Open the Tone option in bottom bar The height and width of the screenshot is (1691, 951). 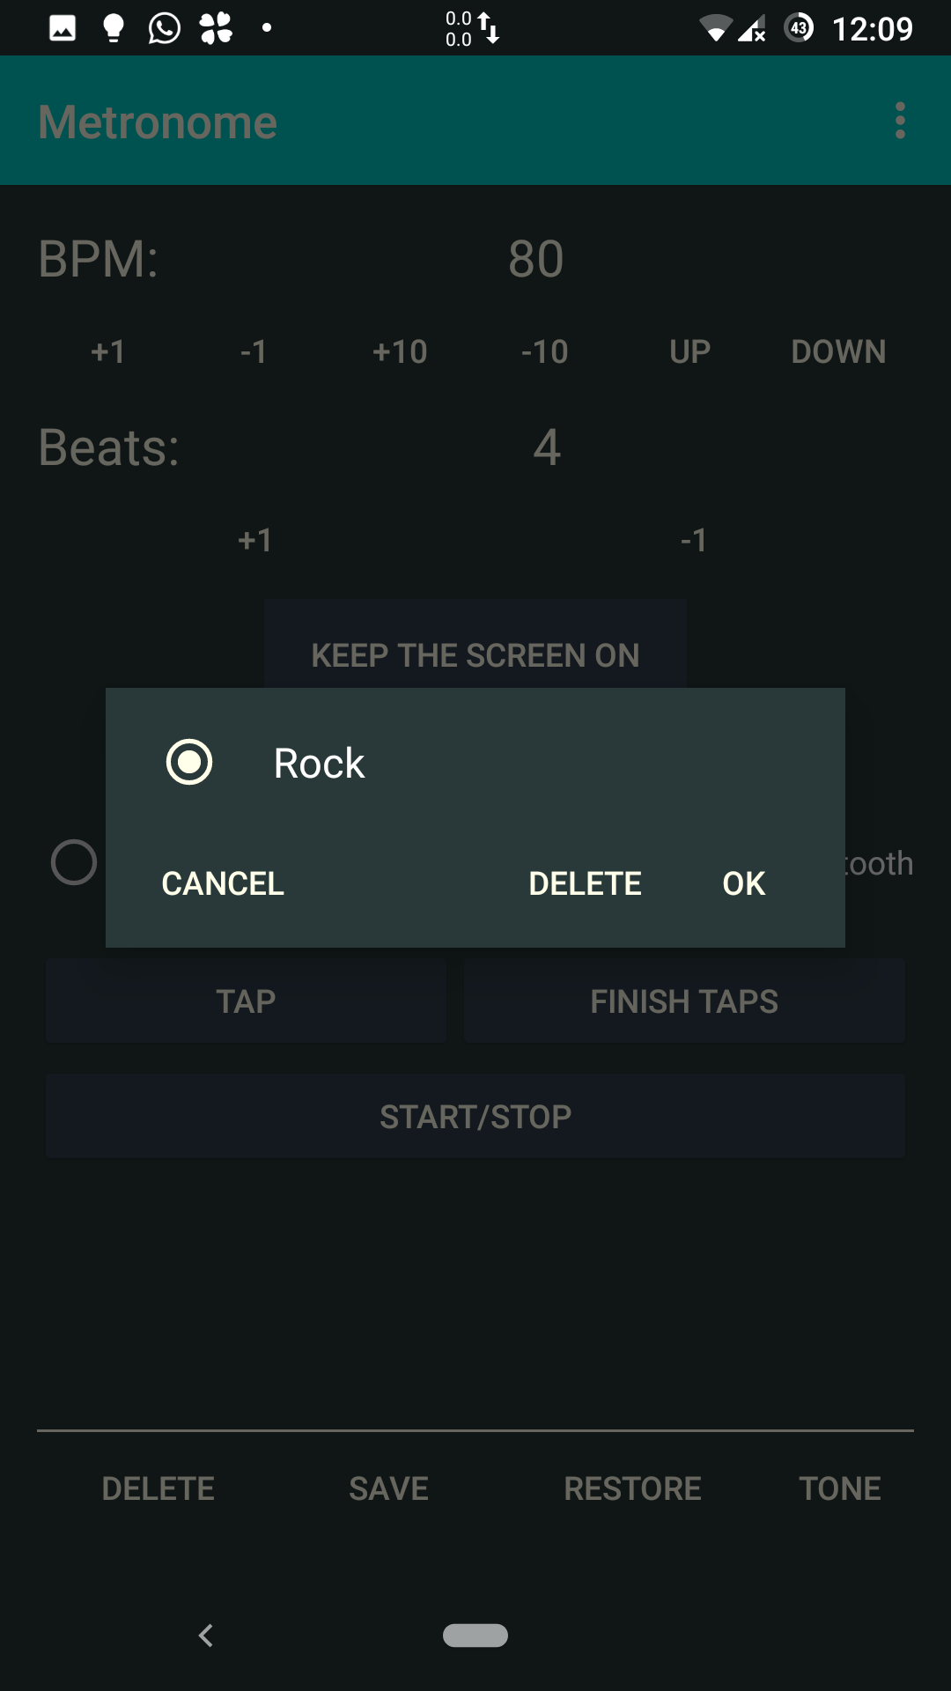840,1488
